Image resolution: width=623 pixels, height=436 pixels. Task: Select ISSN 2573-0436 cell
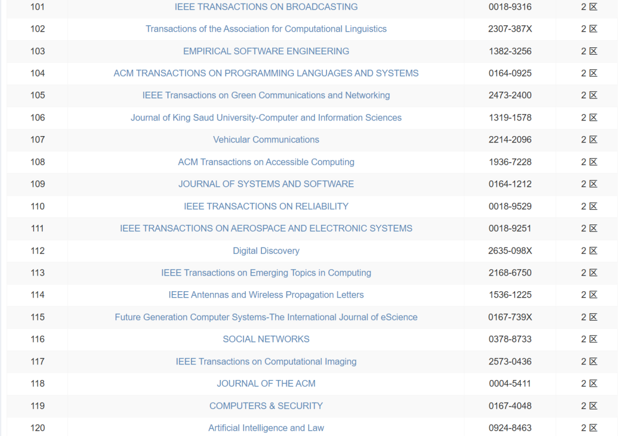tap(510, 362)
